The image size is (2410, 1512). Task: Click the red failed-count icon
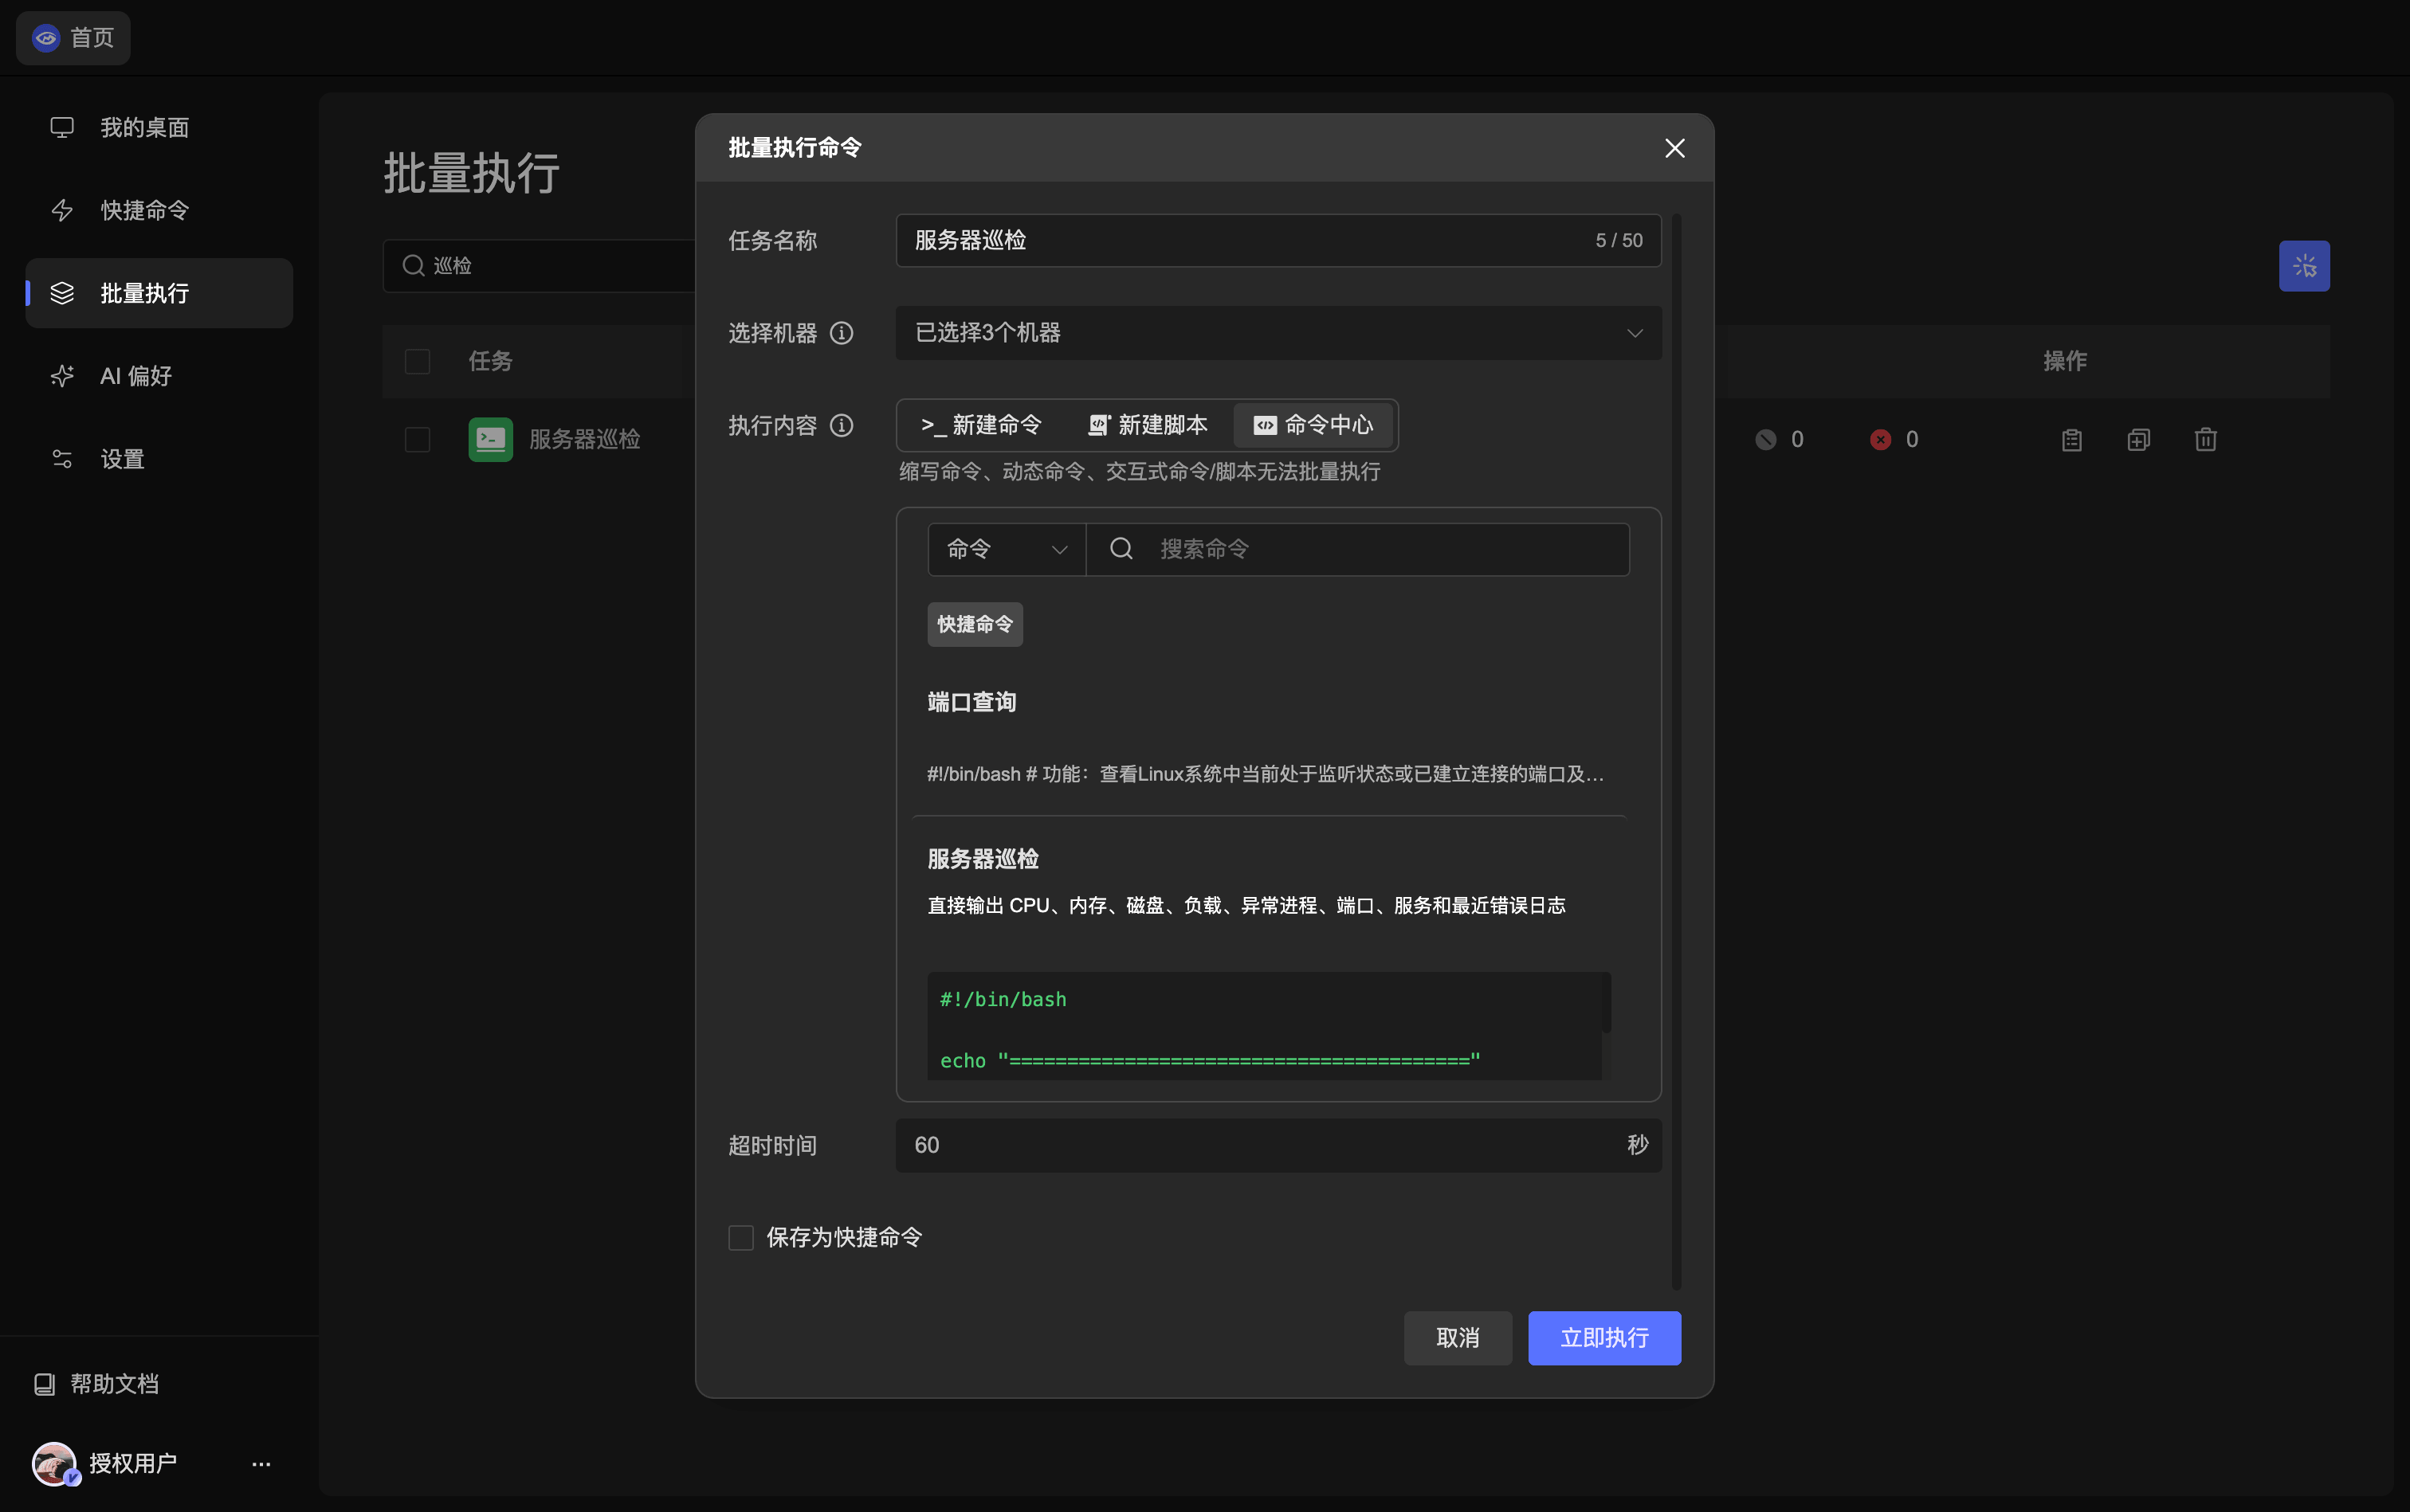1881,440
